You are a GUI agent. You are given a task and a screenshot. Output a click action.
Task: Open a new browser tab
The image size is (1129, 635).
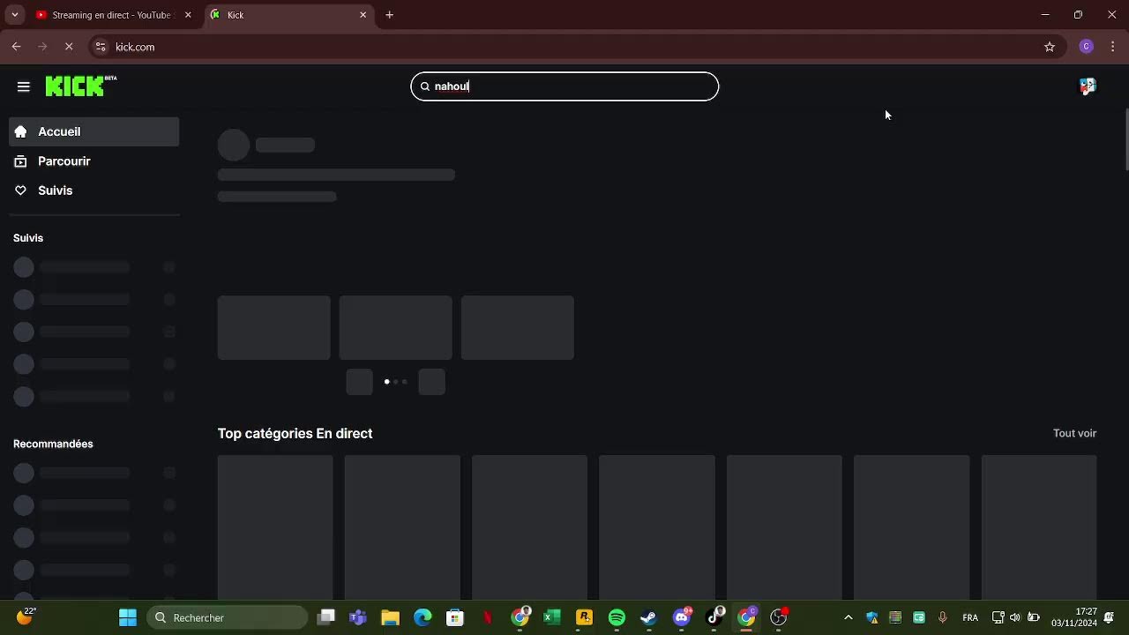[389, 15]
